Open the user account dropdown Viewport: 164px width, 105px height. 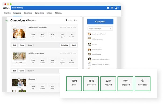click(x=117, y=8)
